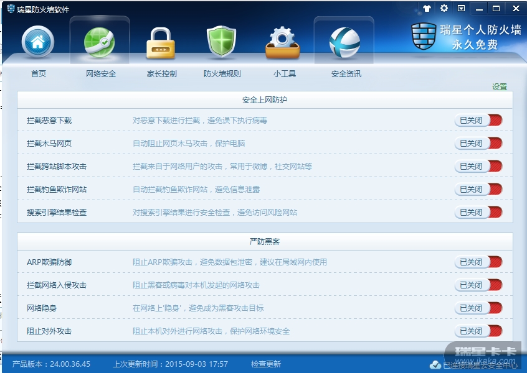The width and height of the screenshot is (527, 373).
Task: Click the cloud connection status icon
Action: [435, 364]
